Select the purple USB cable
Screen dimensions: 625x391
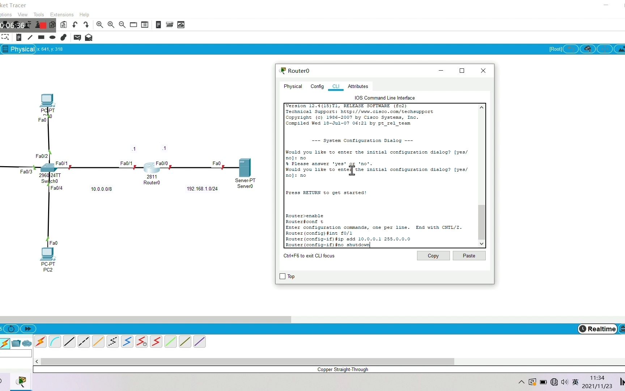[200, 341]
